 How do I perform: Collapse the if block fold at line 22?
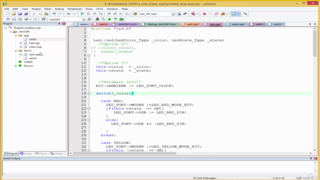tap(89, 109)
